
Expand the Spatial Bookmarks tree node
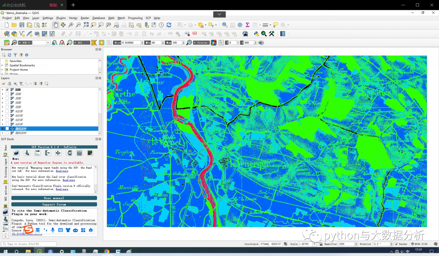coord(2,65)
